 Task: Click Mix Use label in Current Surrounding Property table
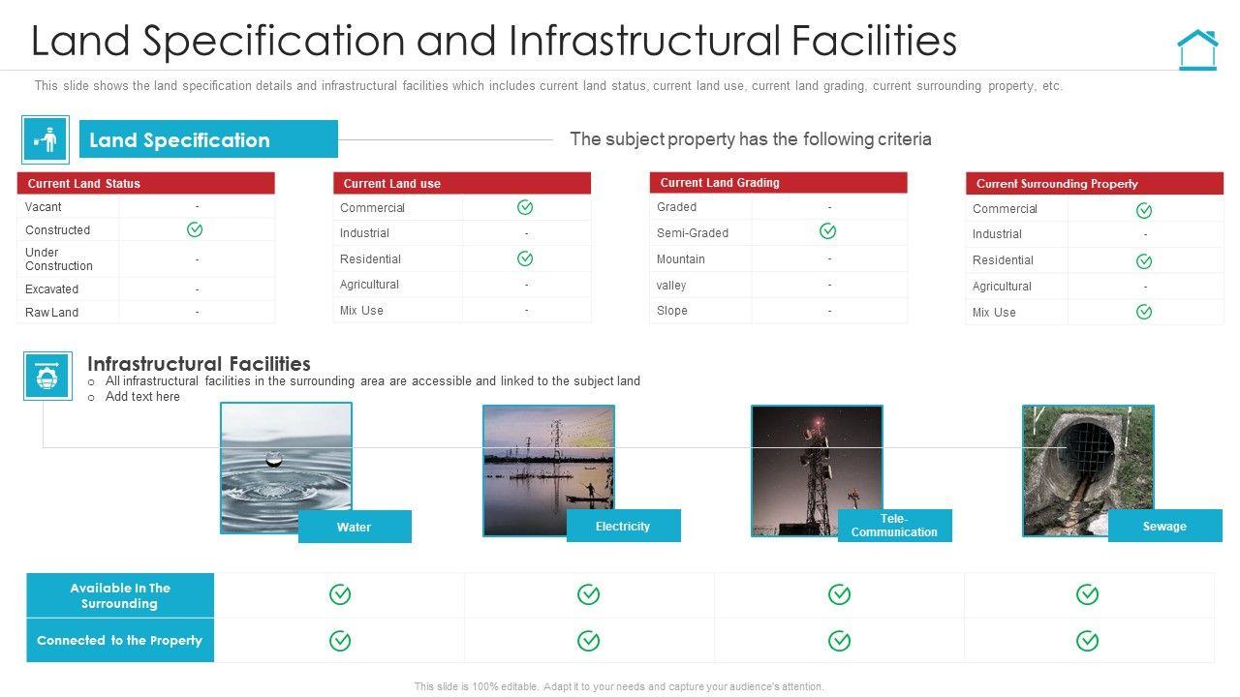point(994,312)
